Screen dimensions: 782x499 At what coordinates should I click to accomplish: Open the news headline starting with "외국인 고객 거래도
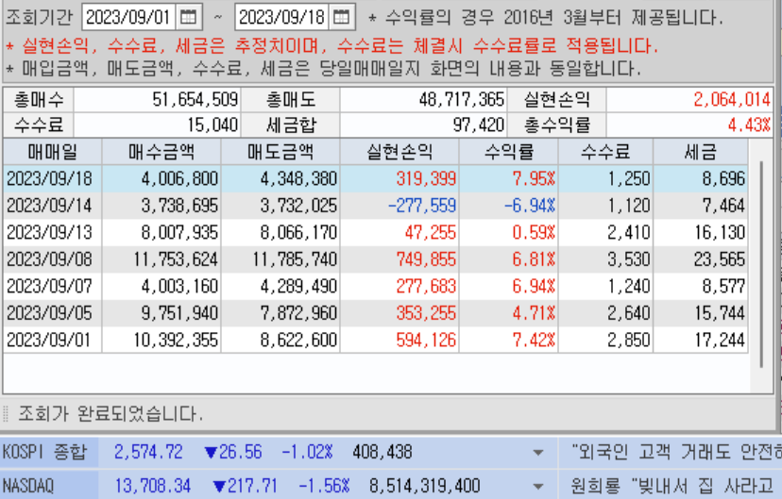[x=676, y=452]
